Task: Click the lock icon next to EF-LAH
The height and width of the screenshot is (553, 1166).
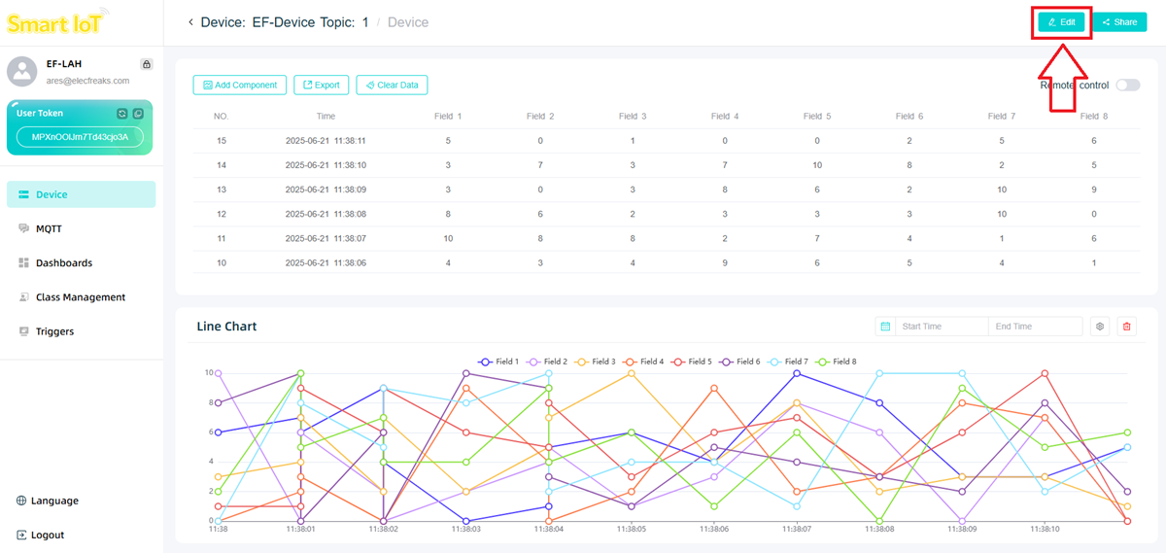Action: point(146,64)
